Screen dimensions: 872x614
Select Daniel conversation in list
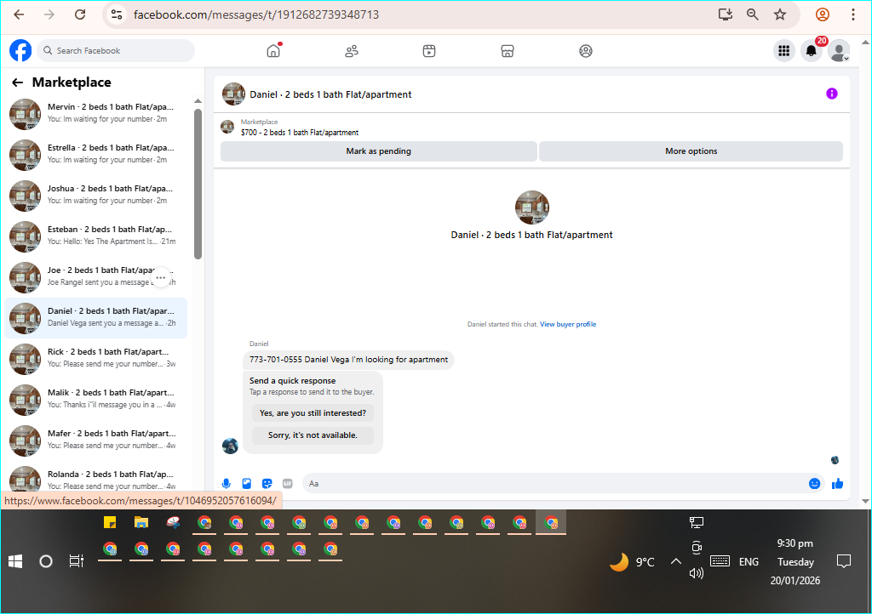coord(95,317)
